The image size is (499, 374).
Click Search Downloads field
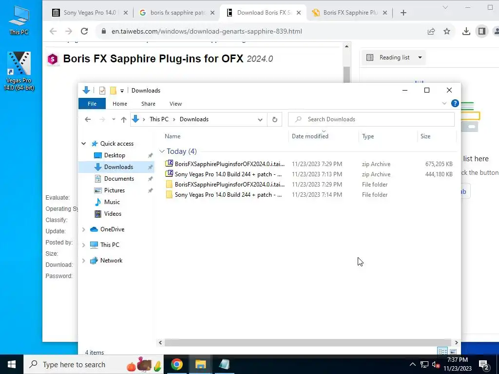point(371,119)
